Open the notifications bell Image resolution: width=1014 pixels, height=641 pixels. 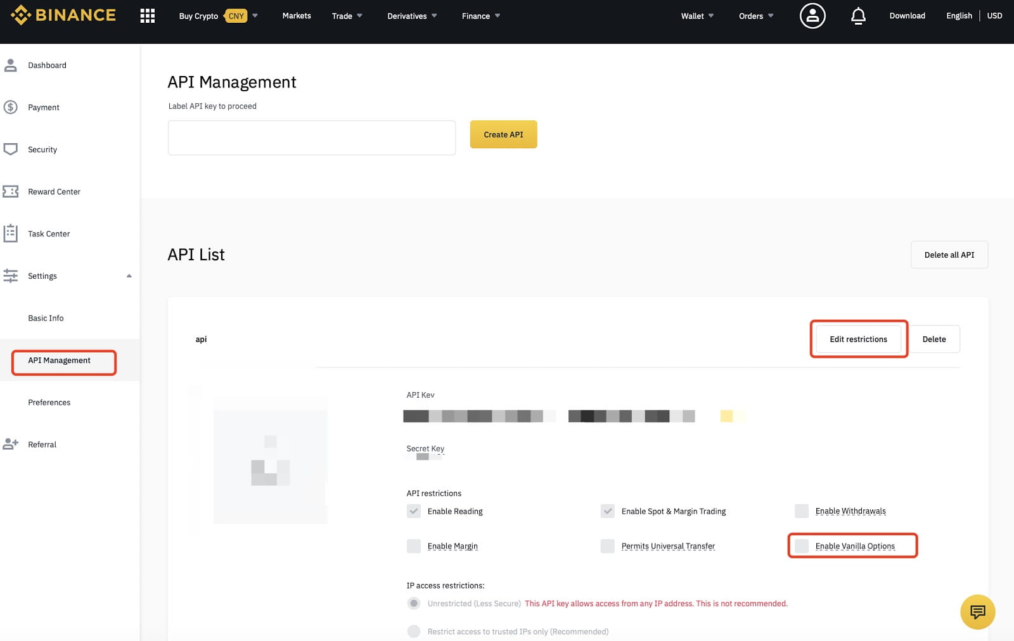[x=858, y=16]
